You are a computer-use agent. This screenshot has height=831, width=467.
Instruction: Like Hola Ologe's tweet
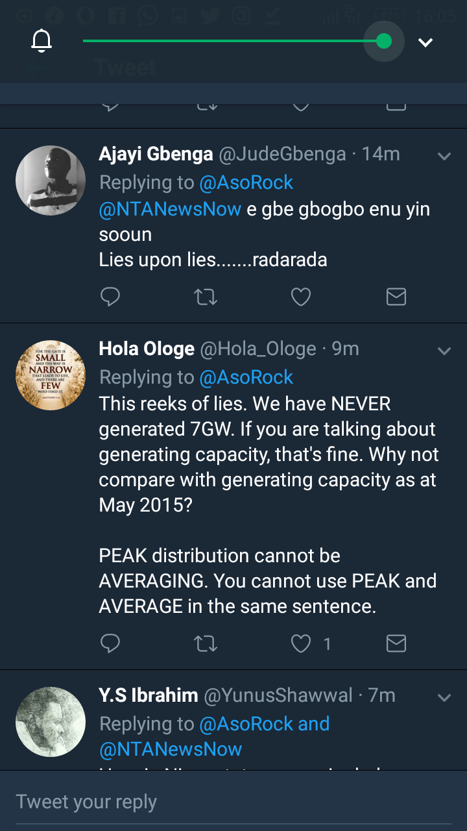point(300,643)
